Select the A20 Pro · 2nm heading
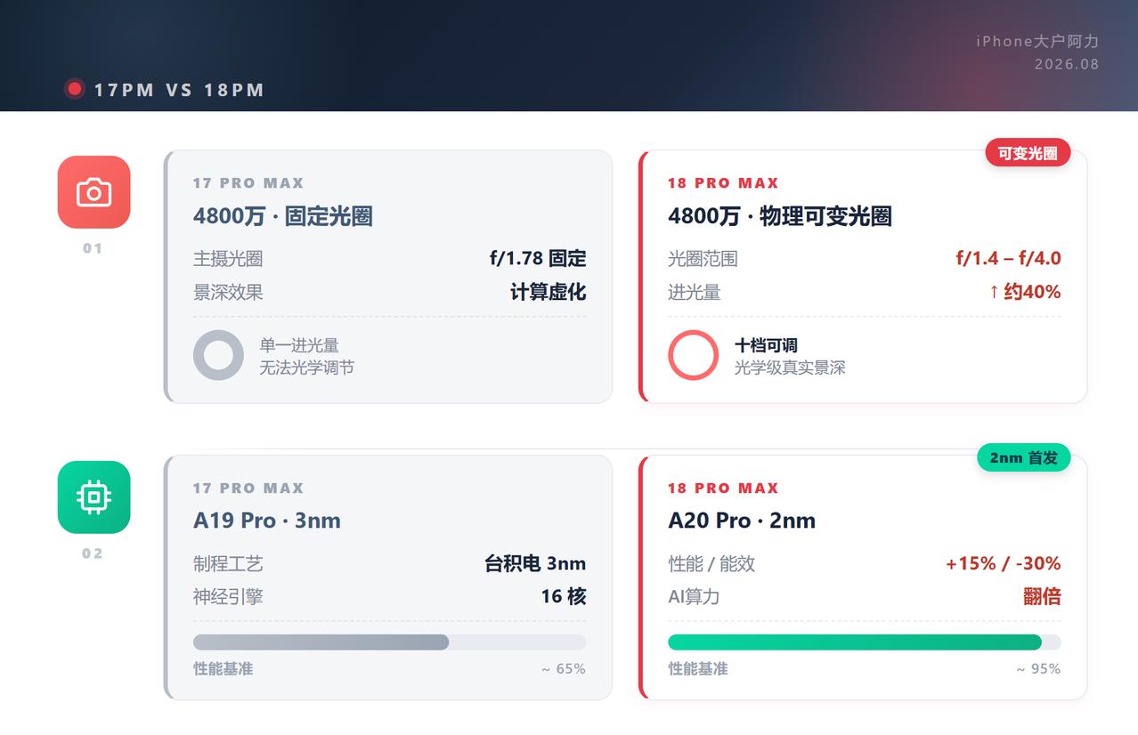 742,521
